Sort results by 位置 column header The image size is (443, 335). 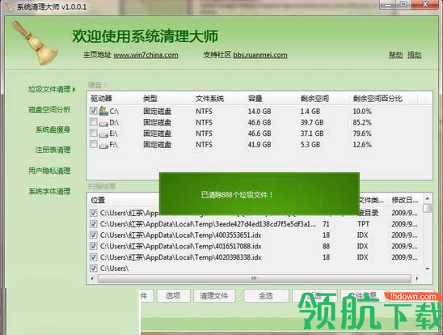[98, 200]
